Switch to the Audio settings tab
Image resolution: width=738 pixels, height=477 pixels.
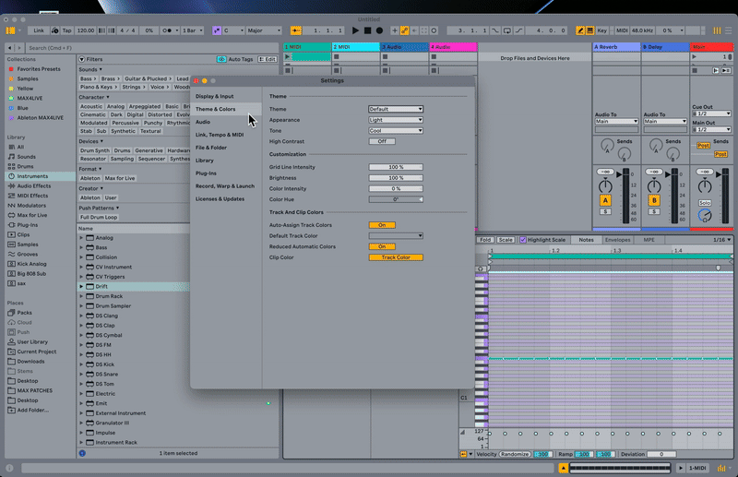coord(203,122)
